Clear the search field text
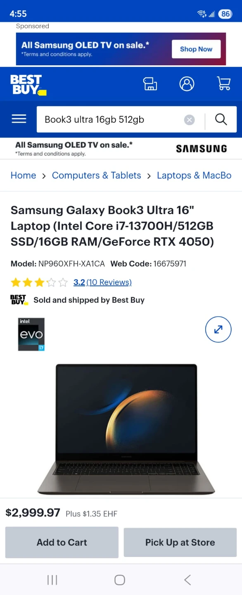Screen dimensions: 242x595 click(189, 120)
